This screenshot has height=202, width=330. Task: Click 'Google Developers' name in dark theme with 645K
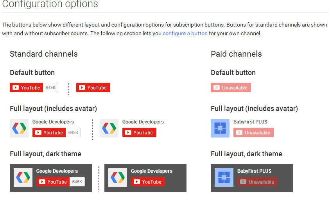(x=57, y=171)
